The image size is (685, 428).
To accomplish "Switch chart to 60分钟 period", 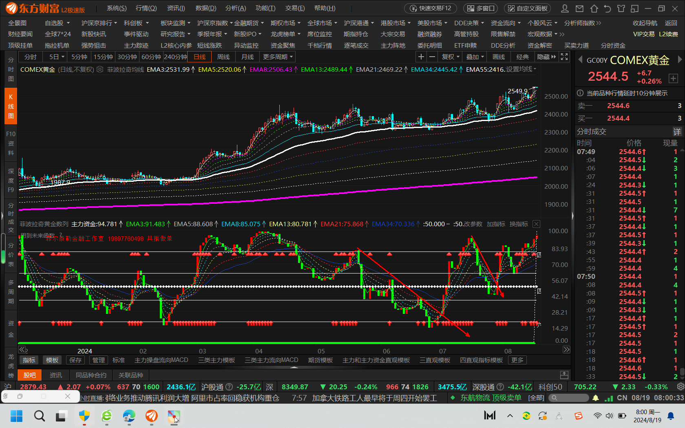I will point(151,57).
